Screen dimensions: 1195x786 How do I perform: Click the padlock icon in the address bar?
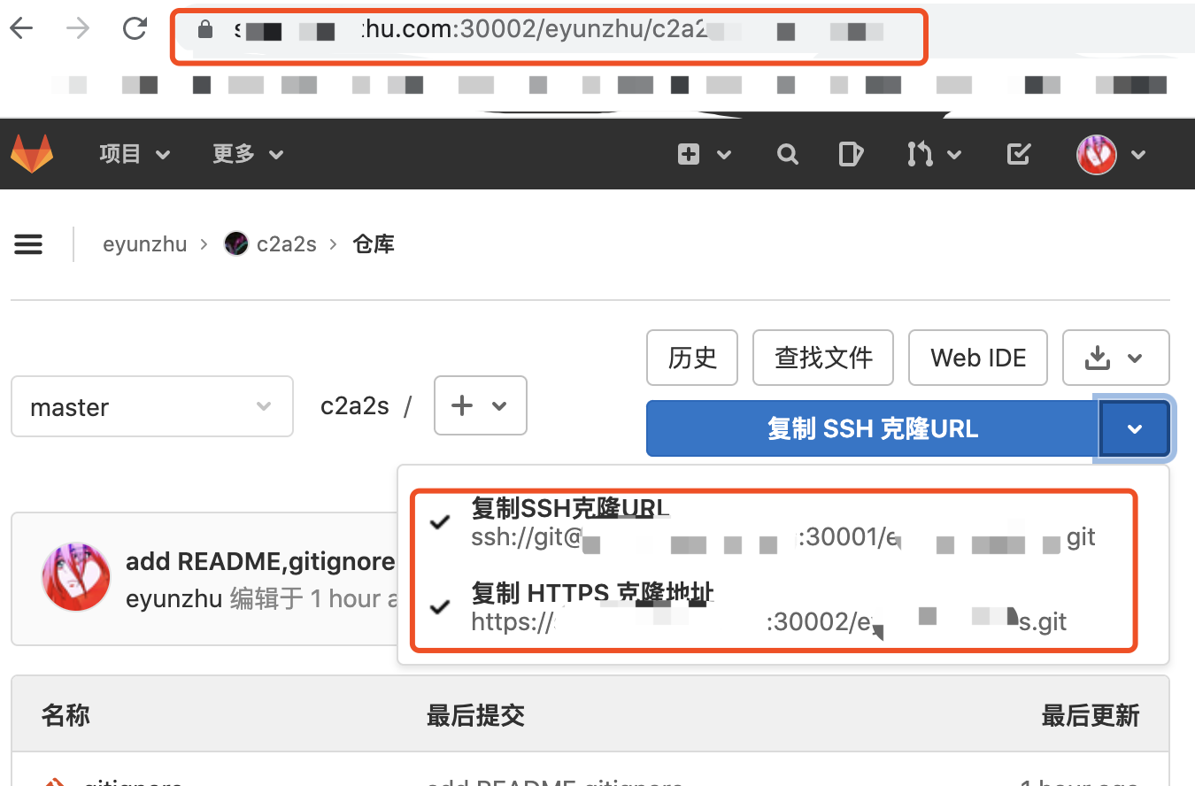click(x=205, y=30)
